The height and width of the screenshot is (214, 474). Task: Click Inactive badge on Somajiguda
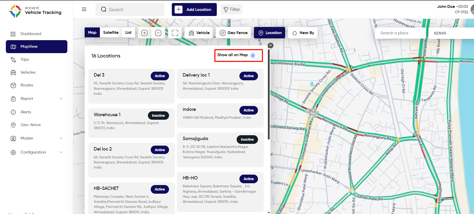point(247,140)
